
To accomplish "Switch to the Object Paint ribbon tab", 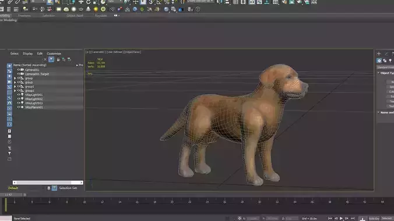I will [x=75, y=16].
